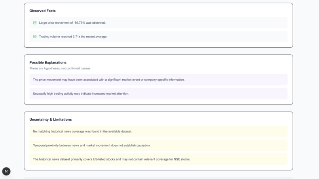Select the hypothesis about significant market event
Image resolution: width=319 pixels, height=179 pixels.
(x=158, y=80)
